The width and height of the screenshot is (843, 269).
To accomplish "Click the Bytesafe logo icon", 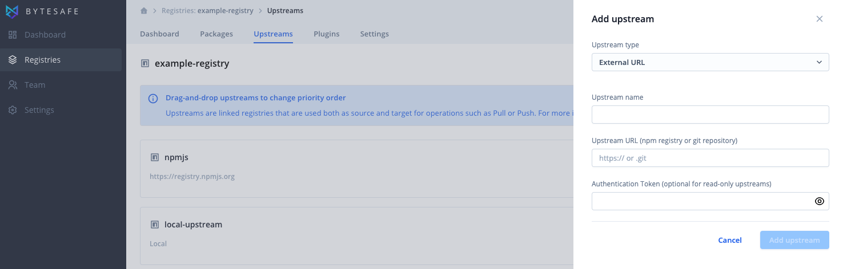I will click(x=12, y=11).
